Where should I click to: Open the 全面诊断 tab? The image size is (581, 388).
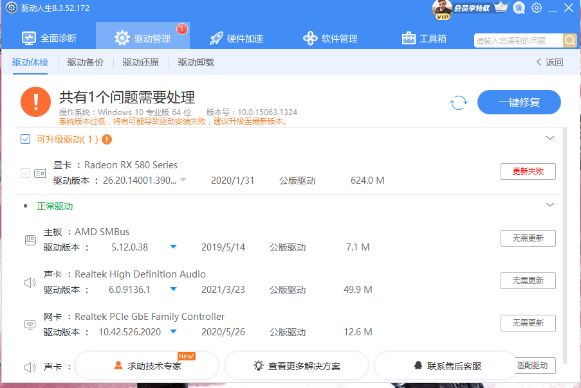pos(50,38)
